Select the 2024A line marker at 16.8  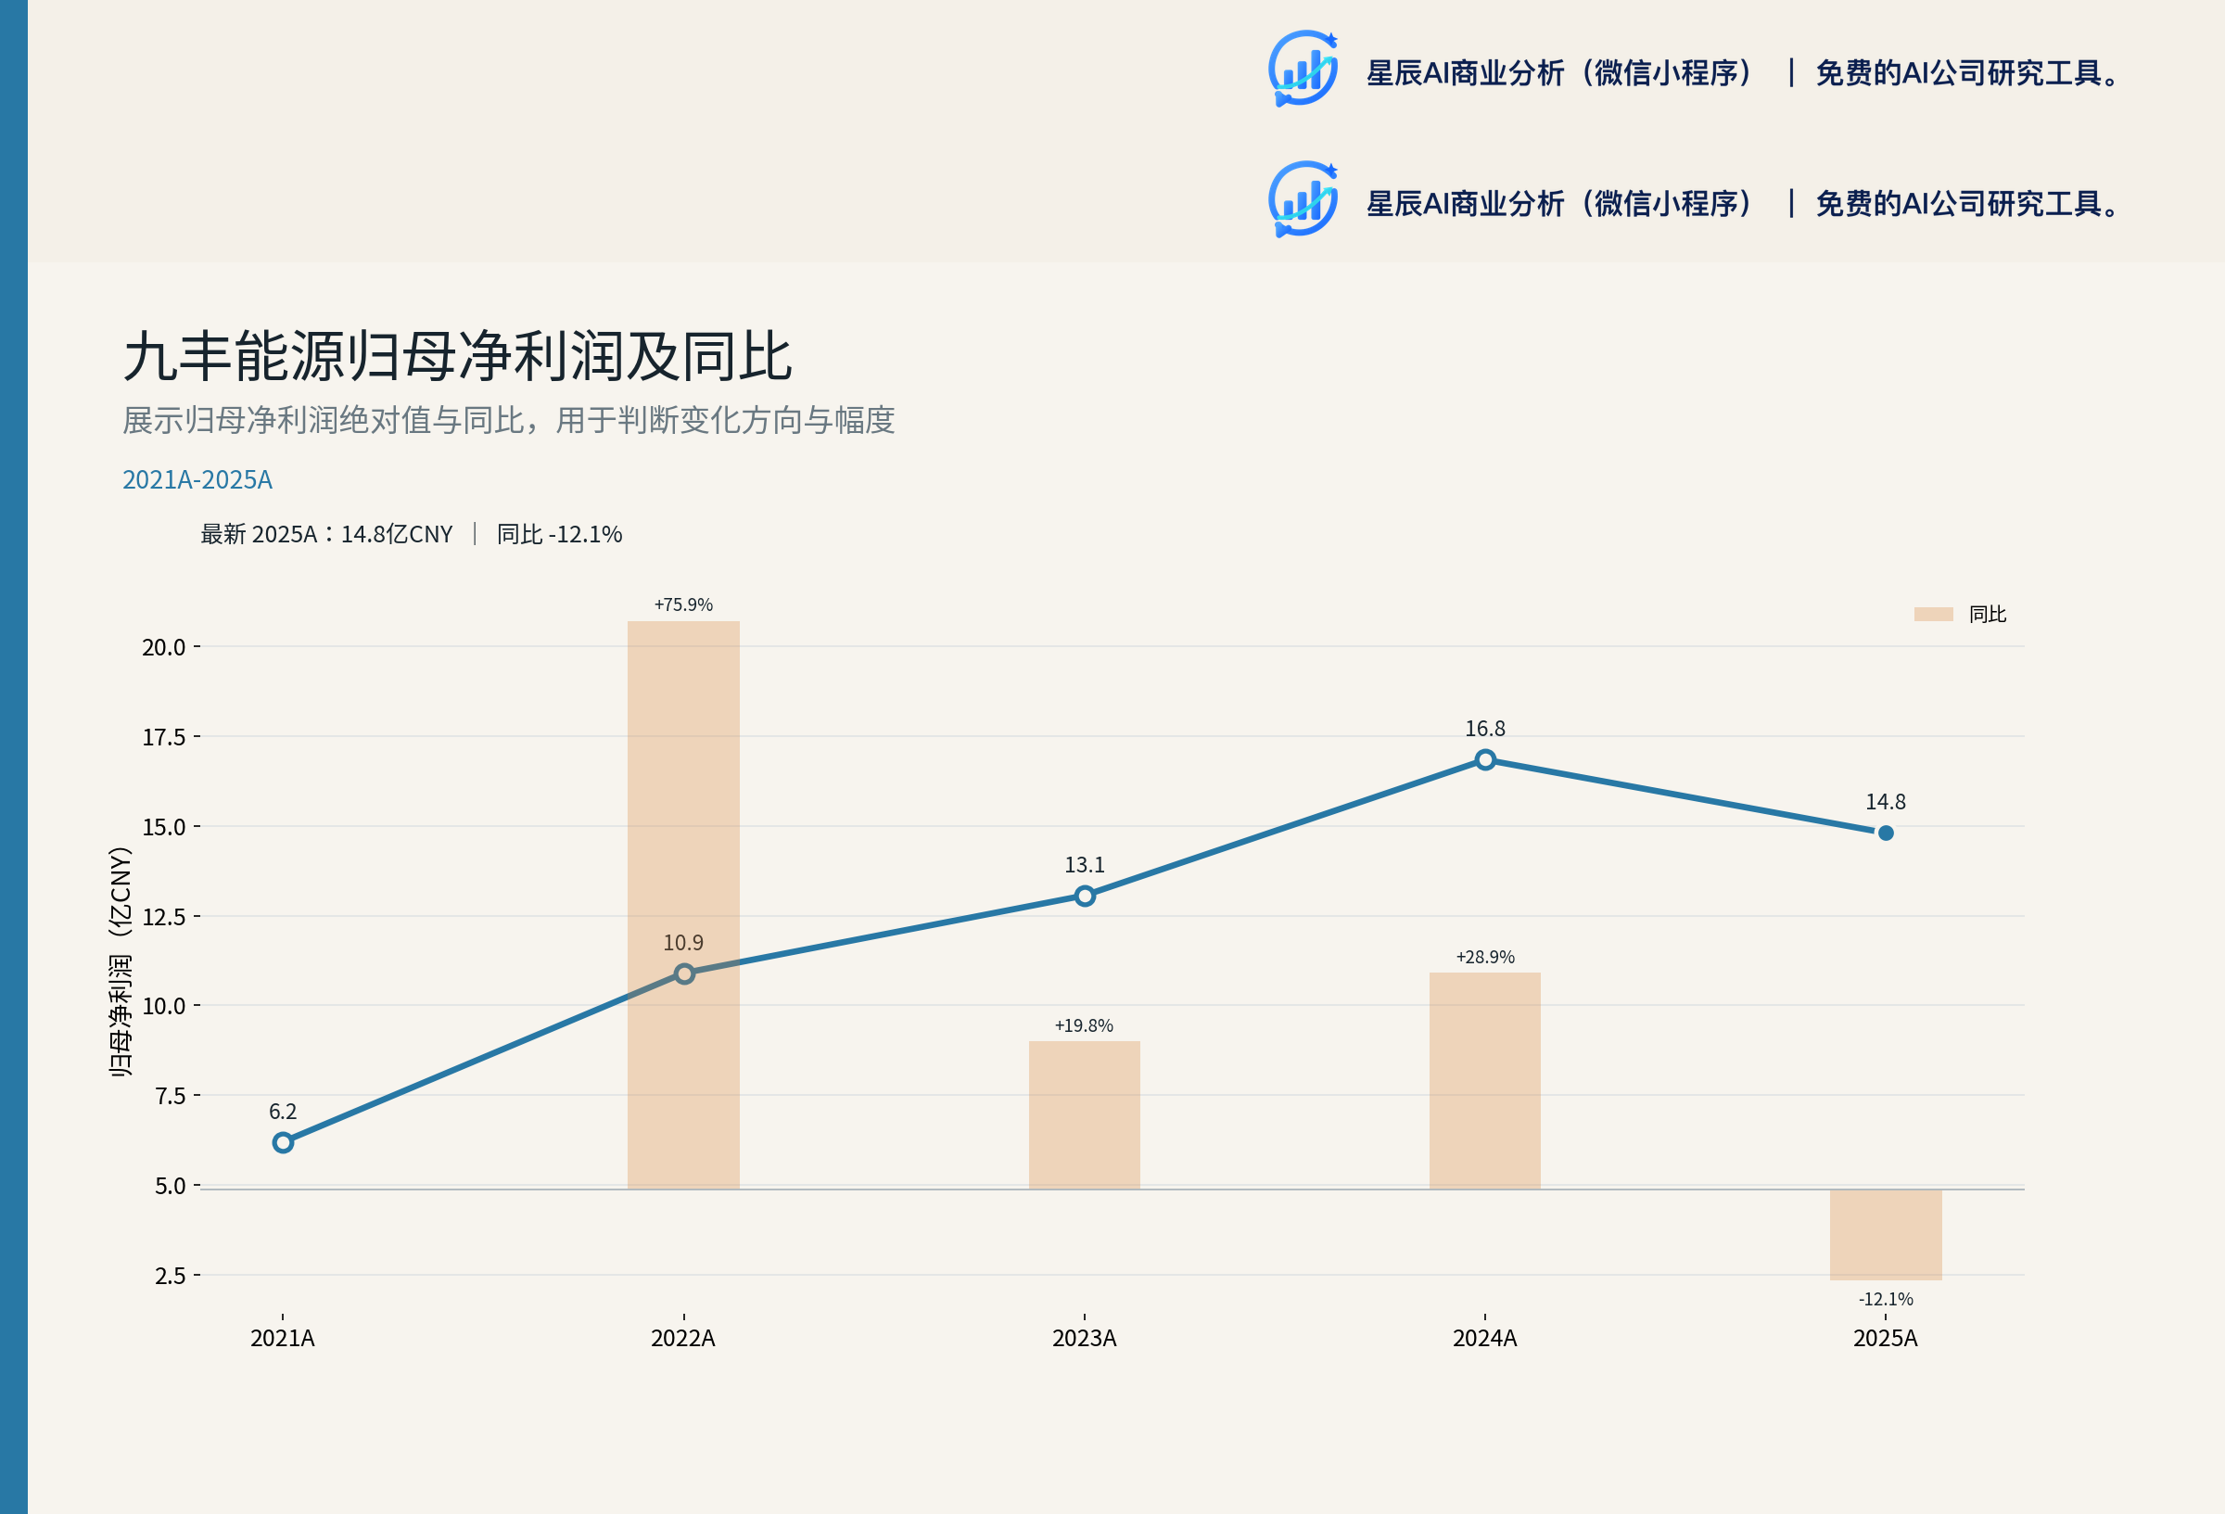[1485, 759]
